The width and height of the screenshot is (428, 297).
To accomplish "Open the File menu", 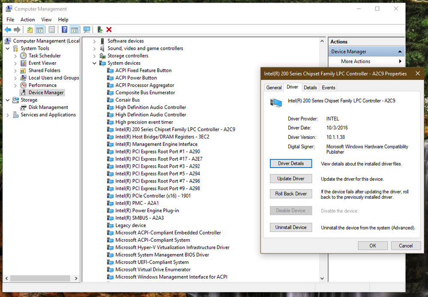I will click(x=10, y=20).
